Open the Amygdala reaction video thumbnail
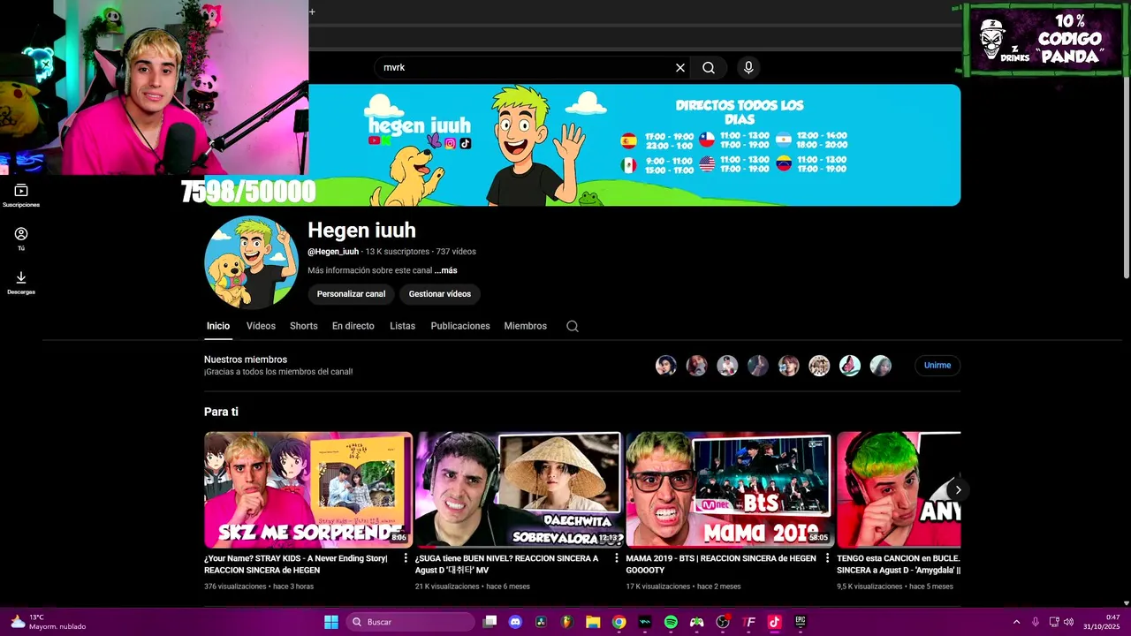The image size is (1131, 636). 899,489
